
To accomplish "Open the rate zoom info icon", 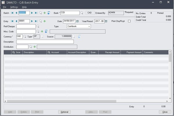I will 79,37.
